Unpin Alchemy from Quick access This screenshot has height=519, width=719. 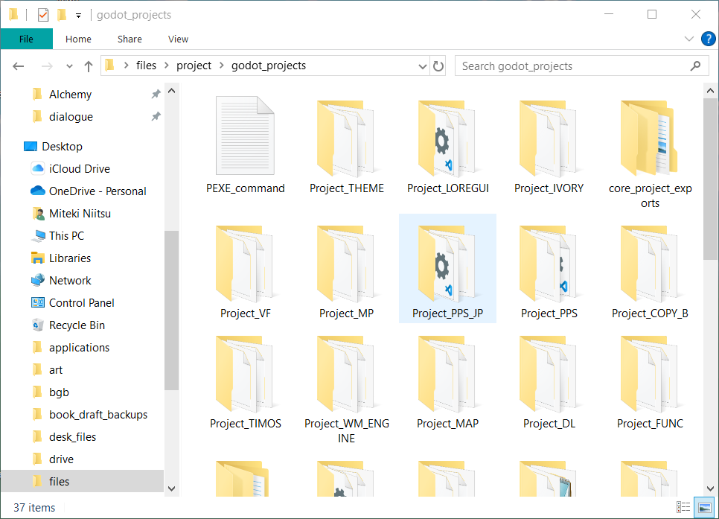point(156,94)
